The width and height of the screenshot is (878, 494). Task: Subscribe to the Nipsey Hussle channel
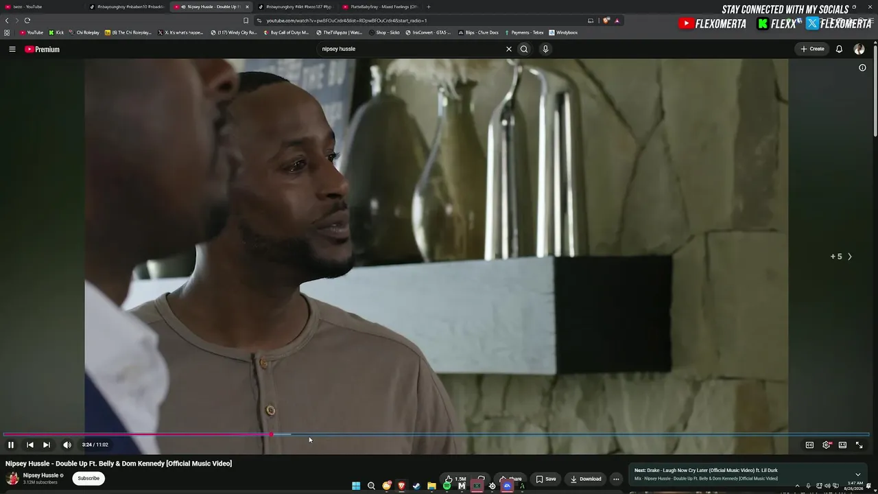pos(88,478)
